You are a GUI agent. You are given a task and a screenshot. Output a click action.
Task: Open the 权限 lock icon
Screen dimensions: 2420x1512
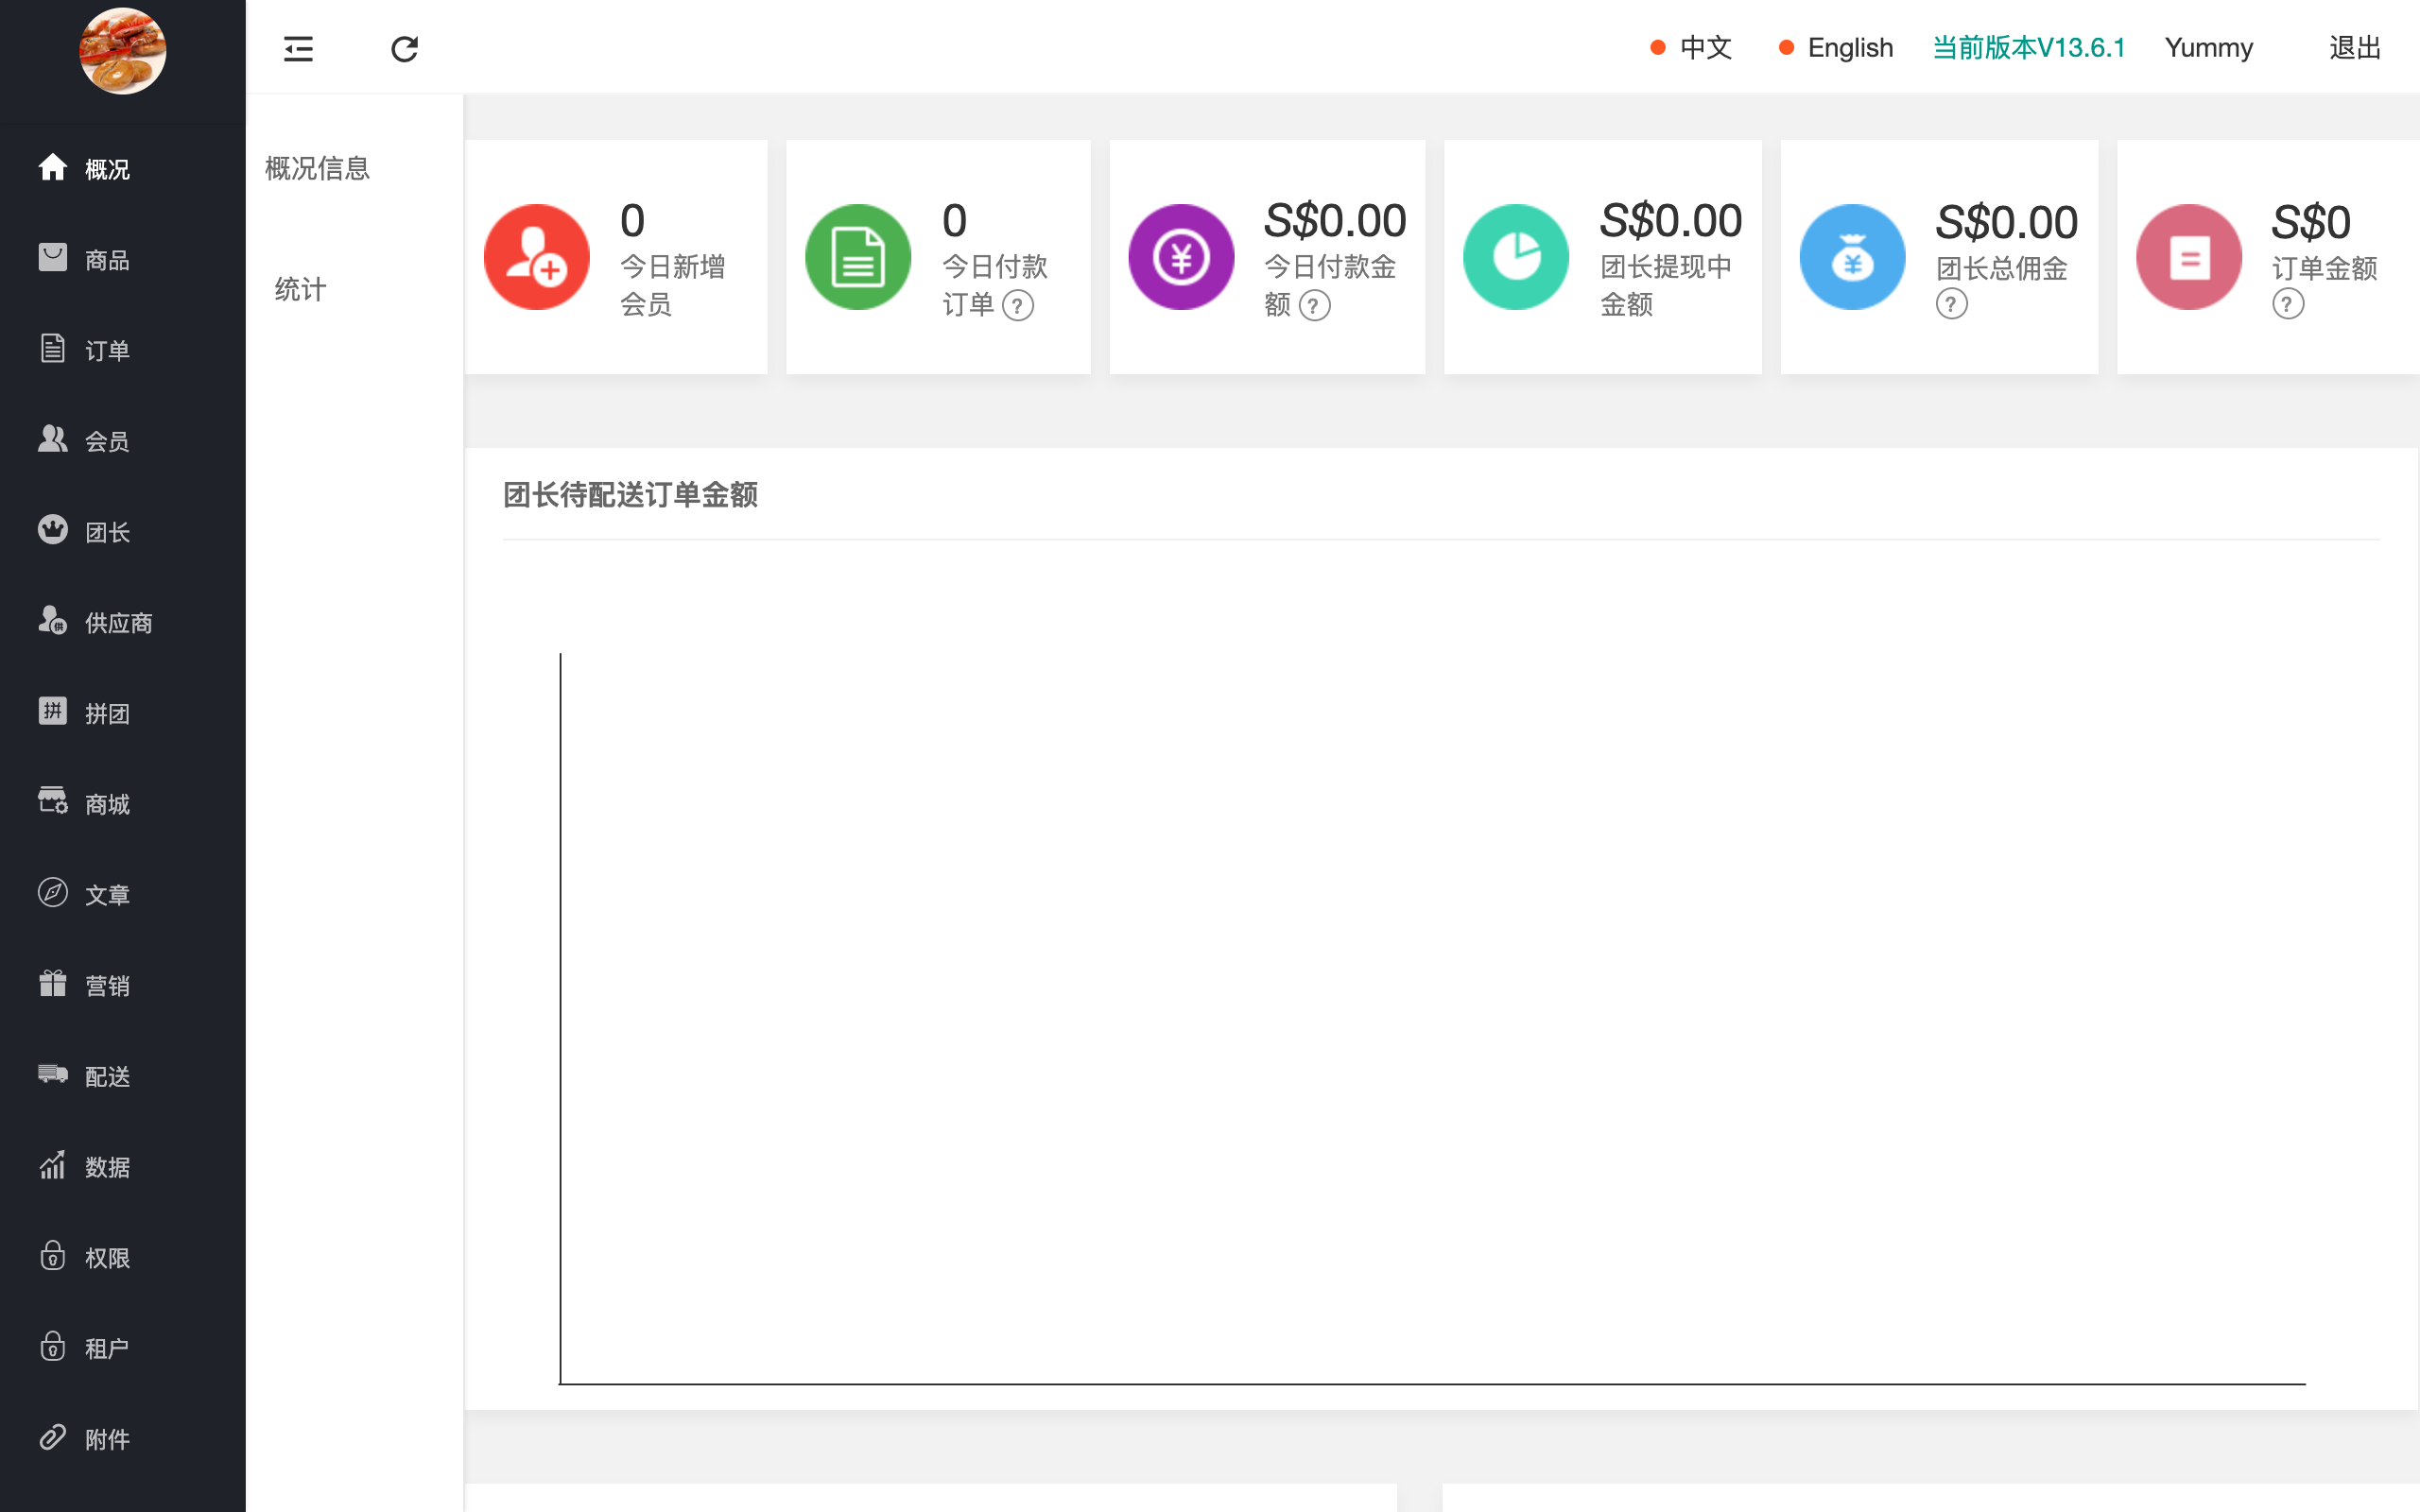pos(53,1256)
